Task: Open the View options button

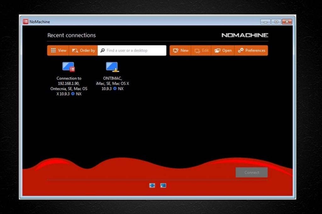Action: coord(58,51)
